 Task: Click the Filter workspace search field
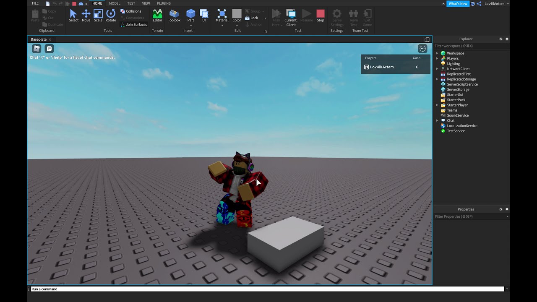coord(472,46)
